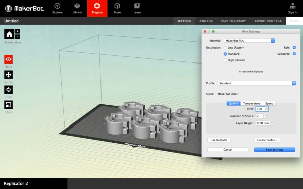The image size is (303, 189).
Task: Toggle the Supports checkbox
Action: pos(294,54)
